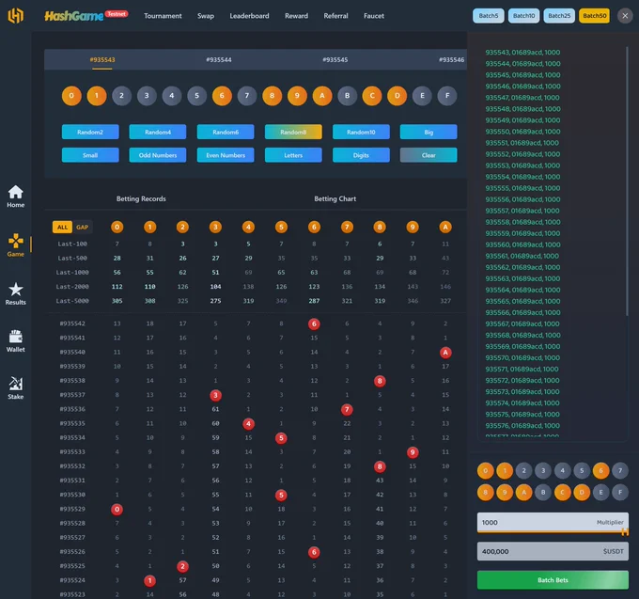Open the Results star icon
This screenshot has height=599, width=639.
click(15, 293)
